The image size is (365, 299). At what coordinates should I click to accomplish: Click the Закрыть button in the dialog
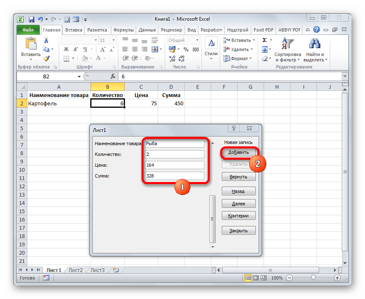coord(238,231)
